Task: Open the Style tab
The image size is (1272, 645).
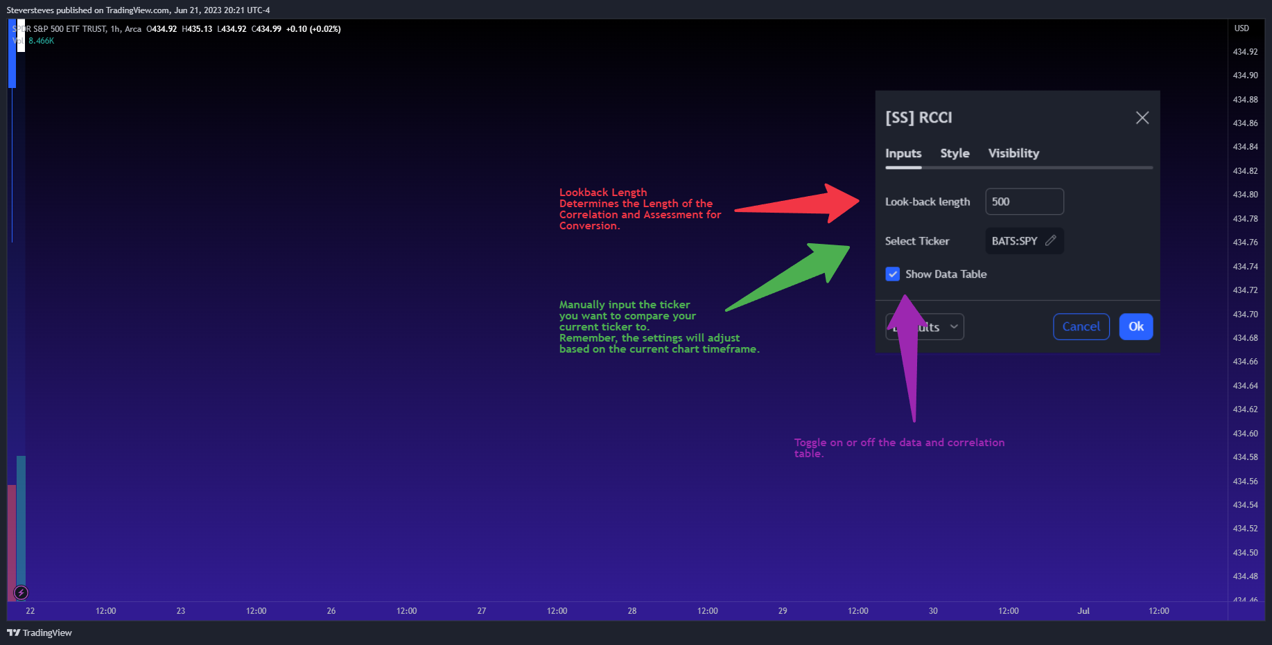Action: (955, 153)
